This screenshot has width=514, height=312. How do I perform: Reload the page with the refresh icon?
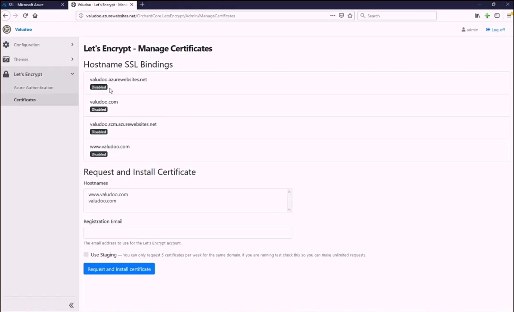pyautogui.click(x=25, y=16)
